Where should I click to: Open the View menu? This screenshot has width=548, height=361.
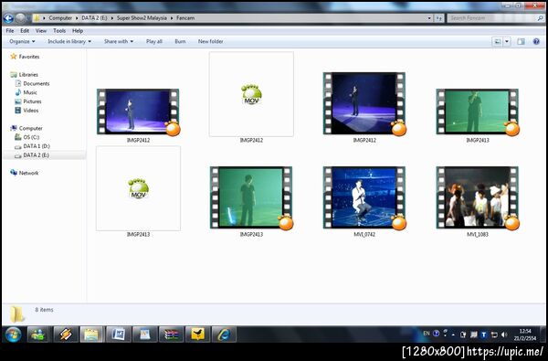(x=41, y=31)
